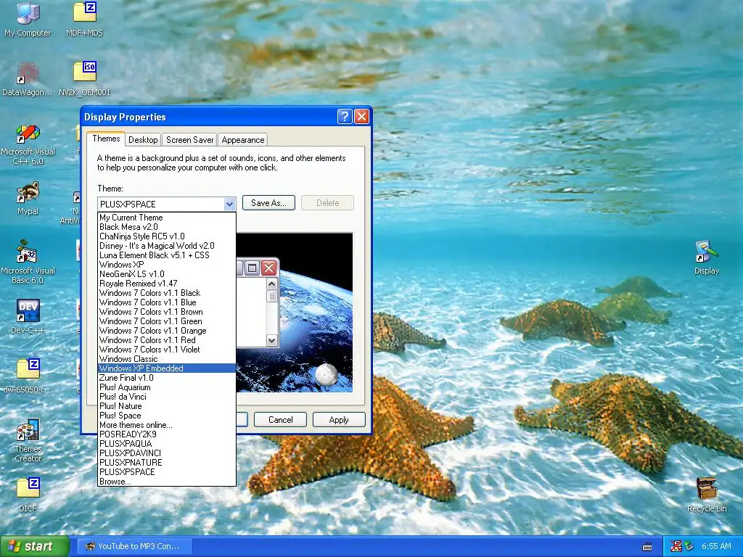
Task: Switch to the Screen Saver tab
Action: (189, 140)
